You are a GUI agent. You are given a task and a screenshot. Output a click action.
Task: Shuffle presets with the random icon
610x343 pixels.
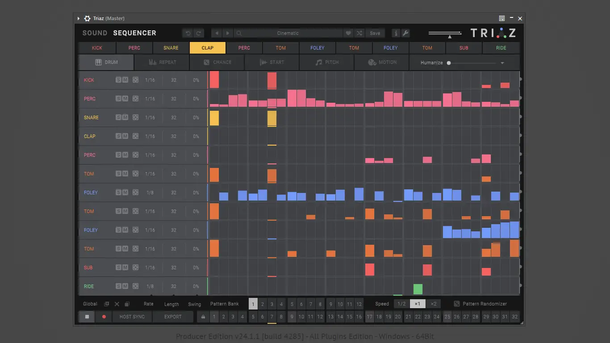[x=359, y=33]
